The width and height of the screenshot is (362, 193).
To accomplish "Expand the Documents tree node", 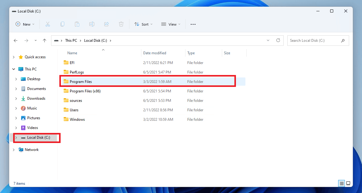I will click(x=16, y=89).
